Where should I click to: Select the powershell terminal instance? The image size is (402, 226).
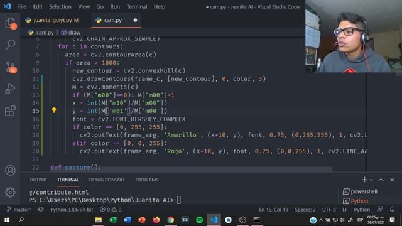click(x=364, y=191)
